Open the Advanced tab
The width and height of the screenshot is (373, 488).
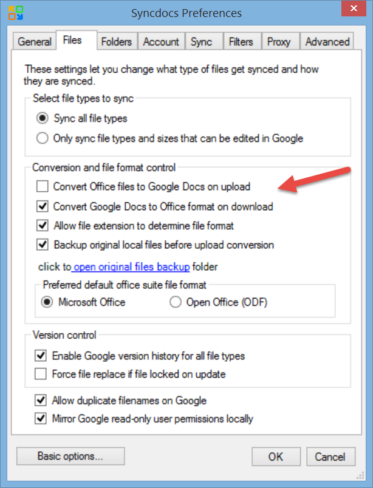pyautogui.click(x=327, y=42)
